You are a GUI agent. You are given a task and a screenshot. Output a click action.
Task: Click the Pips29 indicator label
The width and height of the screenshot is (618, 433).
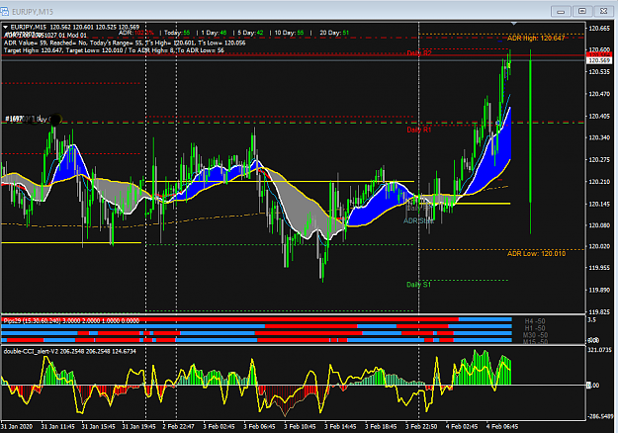pyautogui.click(x=71, y=320)
